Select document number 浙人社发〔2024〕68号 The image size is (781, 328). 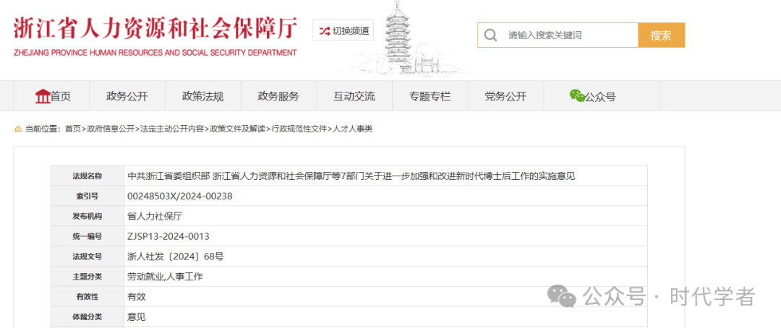(x=176, y=256)
